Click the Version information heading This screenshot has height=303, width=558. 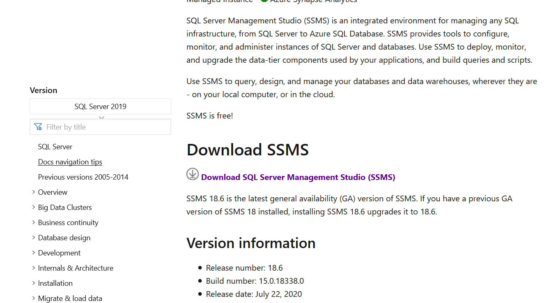pyautogui.click(x=251, y=243)
